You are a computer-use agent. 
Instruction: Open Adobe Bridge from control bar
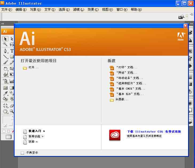[x=181, y=17]
